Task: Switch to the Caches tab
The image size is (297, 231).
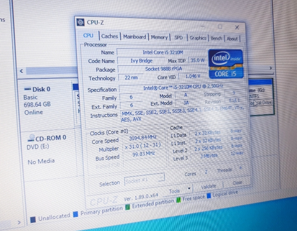Action: (110, 36)
